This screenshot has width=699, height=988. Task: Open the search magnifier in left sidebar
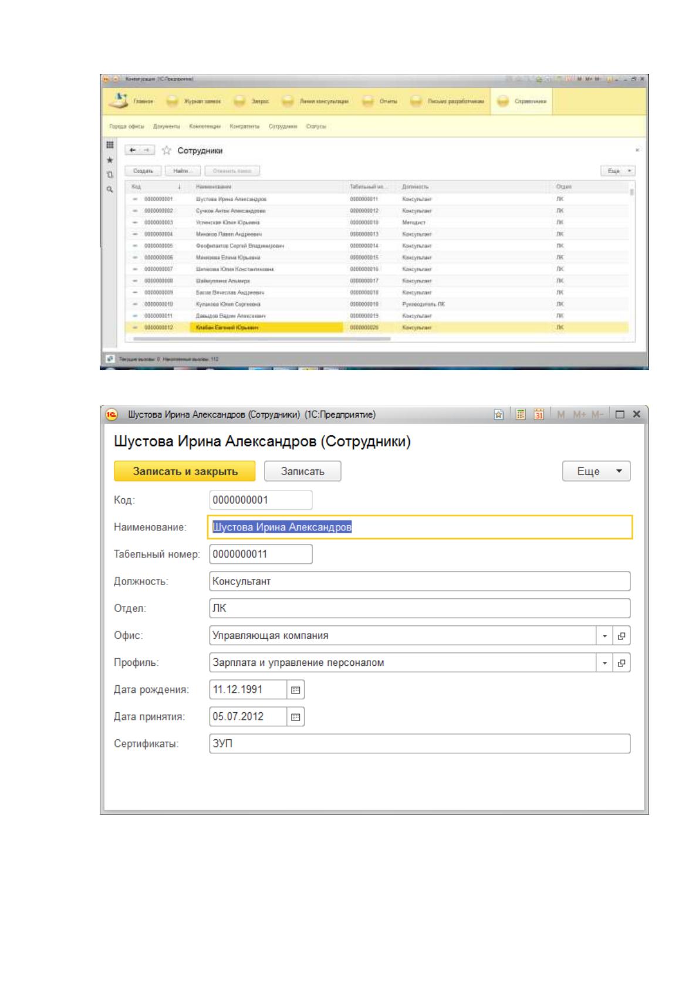pyautogui.click(x=109, y=190)
